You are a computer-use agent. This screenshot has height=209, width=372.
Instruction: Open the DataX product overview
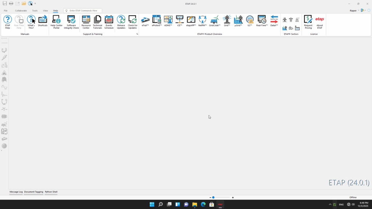pos(274,21)
